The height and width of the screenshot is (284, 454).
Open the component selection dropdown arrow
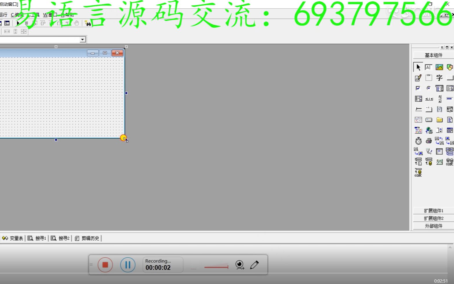(83, 39)
